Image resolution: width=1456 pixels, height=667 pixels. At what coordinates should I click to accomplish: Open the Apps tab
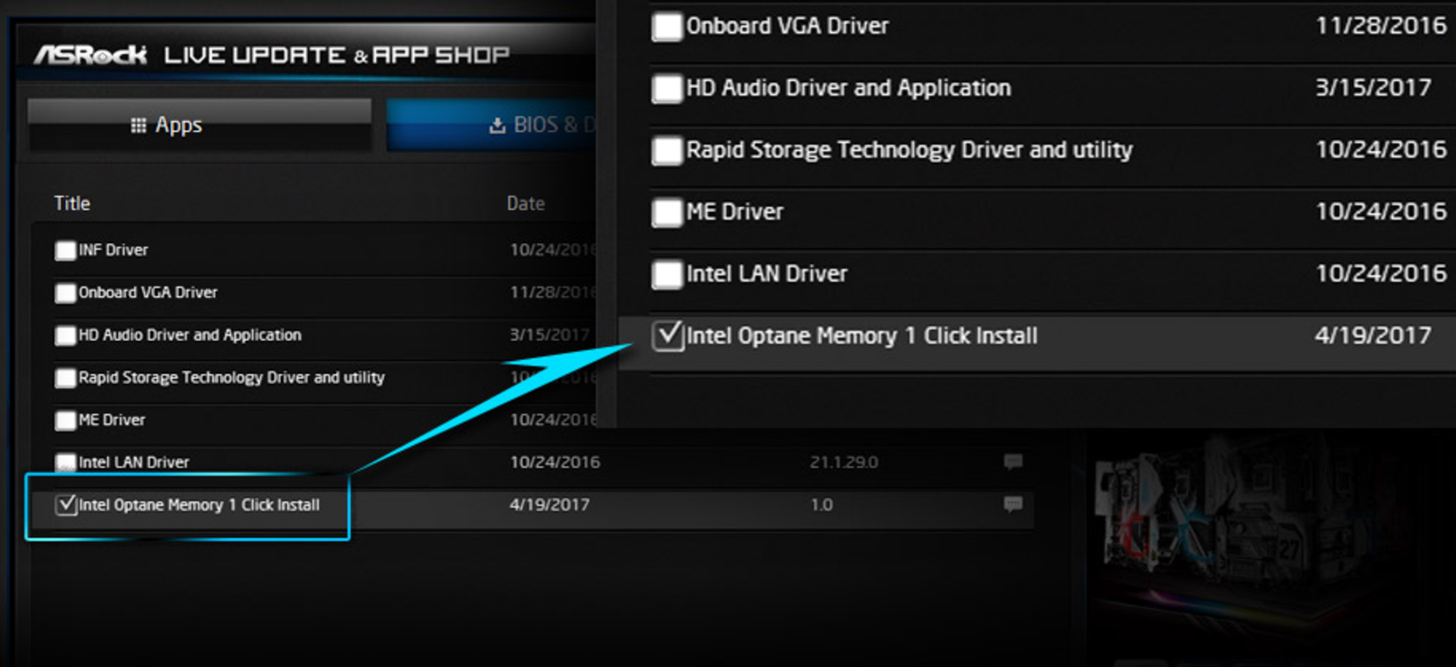[x=200, y=125]
